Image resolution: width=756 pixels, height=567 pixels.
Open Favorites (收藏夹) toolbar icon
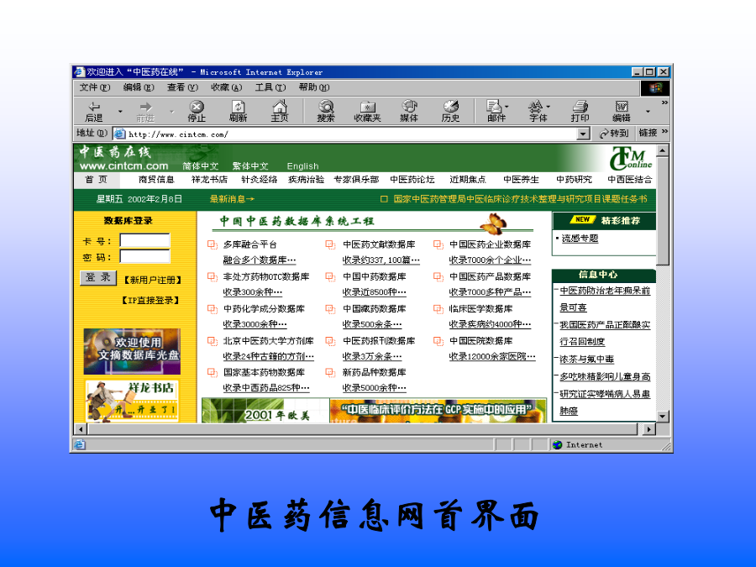pos(367,112)
